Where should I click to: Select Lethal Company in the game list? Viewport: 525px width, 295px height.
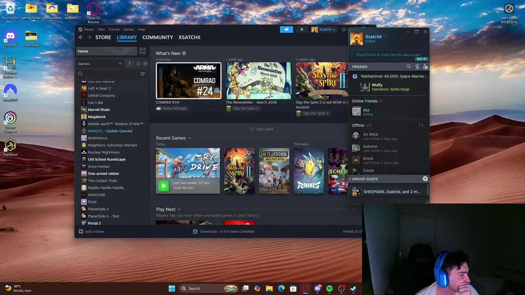click(x=101, y=95)
